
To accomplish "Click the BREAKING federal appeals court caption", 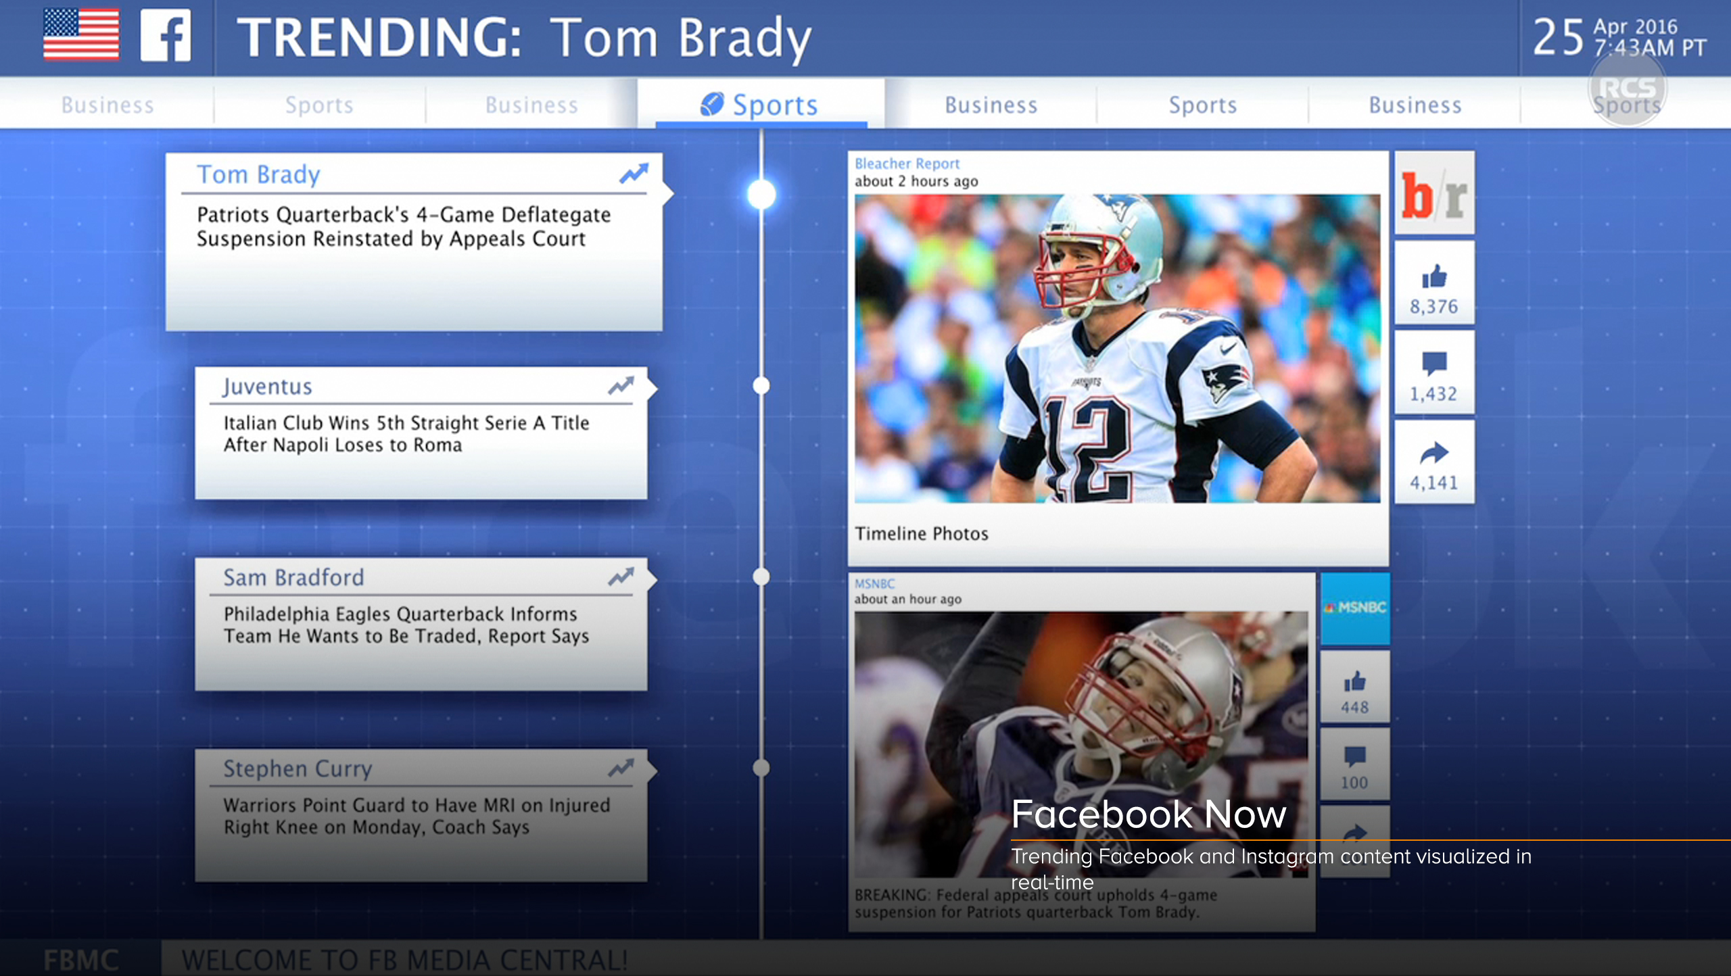I will (x=1035, y=903).
